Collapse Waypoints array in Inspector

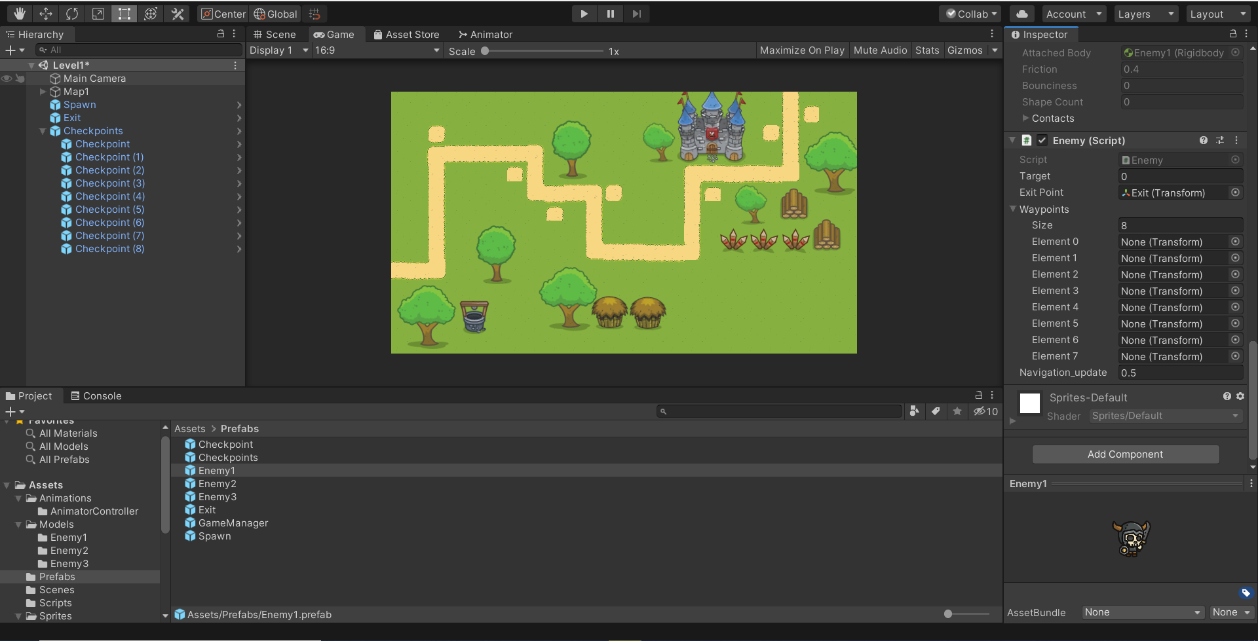pos(1013,209)
